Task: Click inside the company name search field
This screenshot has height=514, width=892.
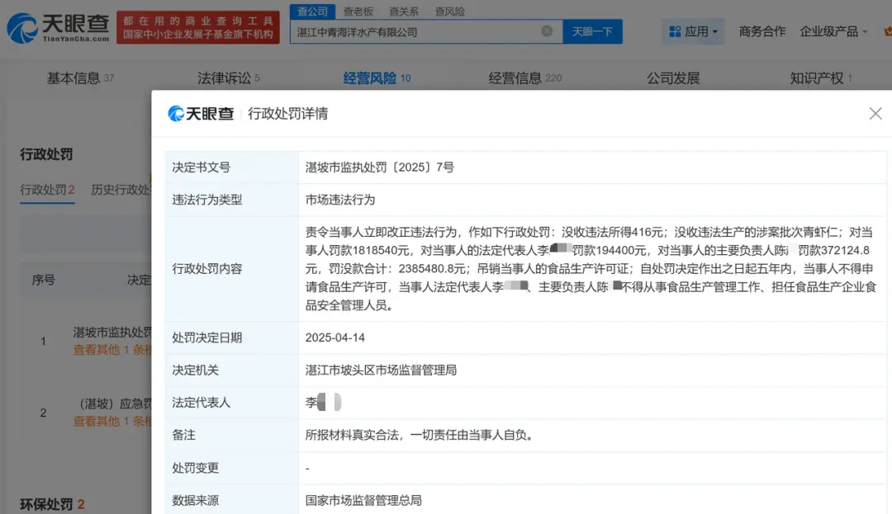Action: [x=413, y=31]
